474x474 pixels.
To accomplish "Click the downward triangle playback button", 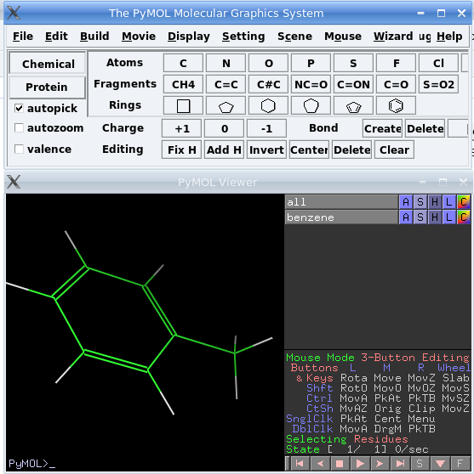I will 440,464.
